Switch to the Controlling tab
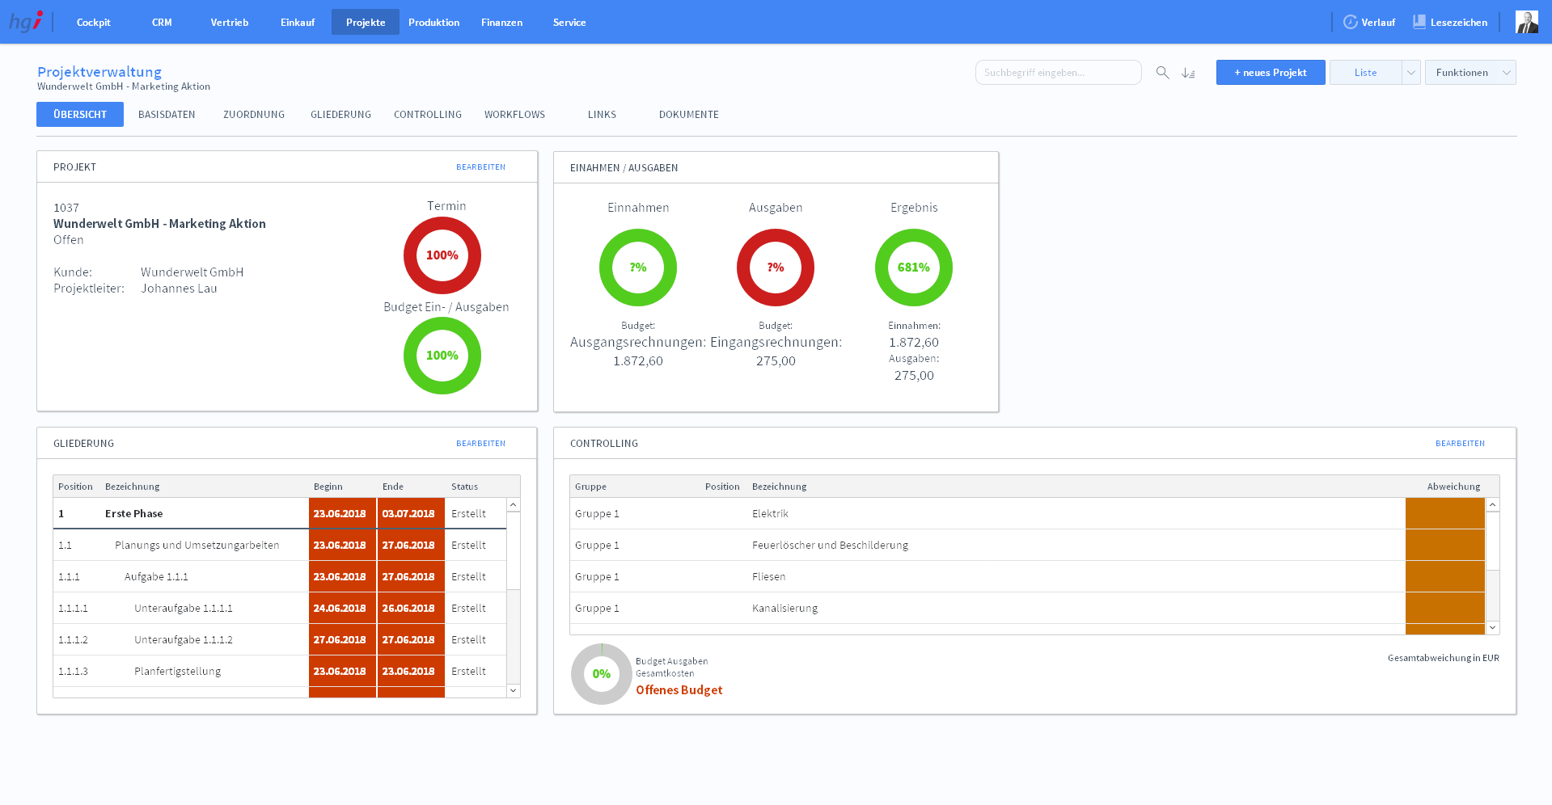The width and height of the screenshot is (1552, 805). pyautogui.click(x=427, y=115)
